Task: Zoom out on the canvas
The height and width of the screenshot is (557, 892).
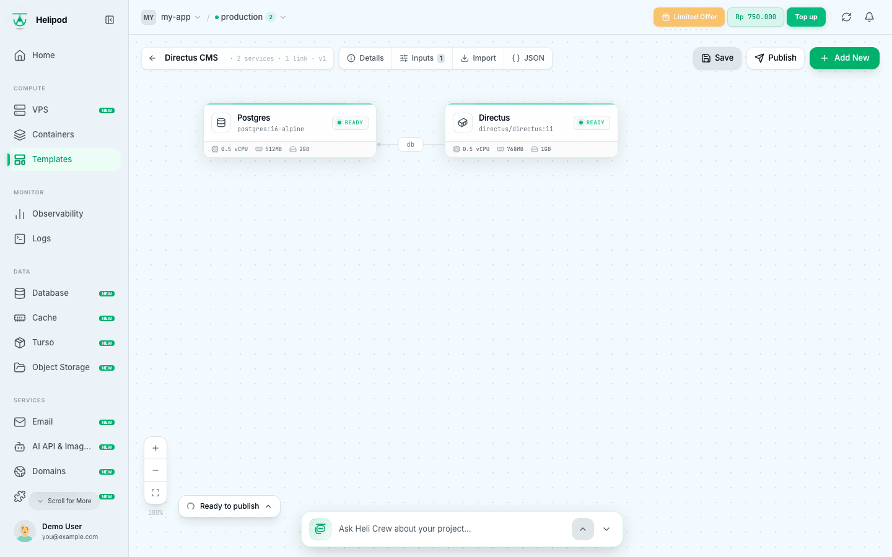Action: pyautogui.click(x=155, y=470)
